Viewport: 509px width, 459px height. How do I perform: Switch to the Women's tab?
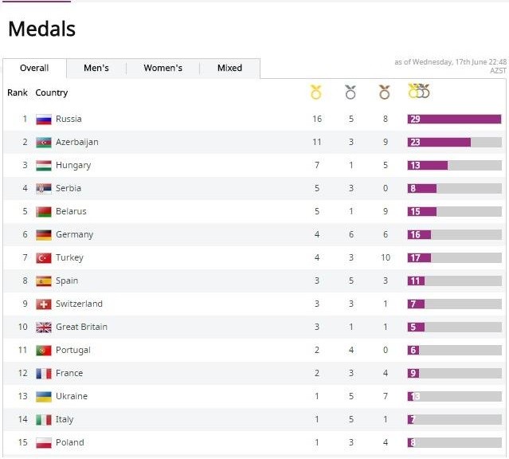click(162, 69)
